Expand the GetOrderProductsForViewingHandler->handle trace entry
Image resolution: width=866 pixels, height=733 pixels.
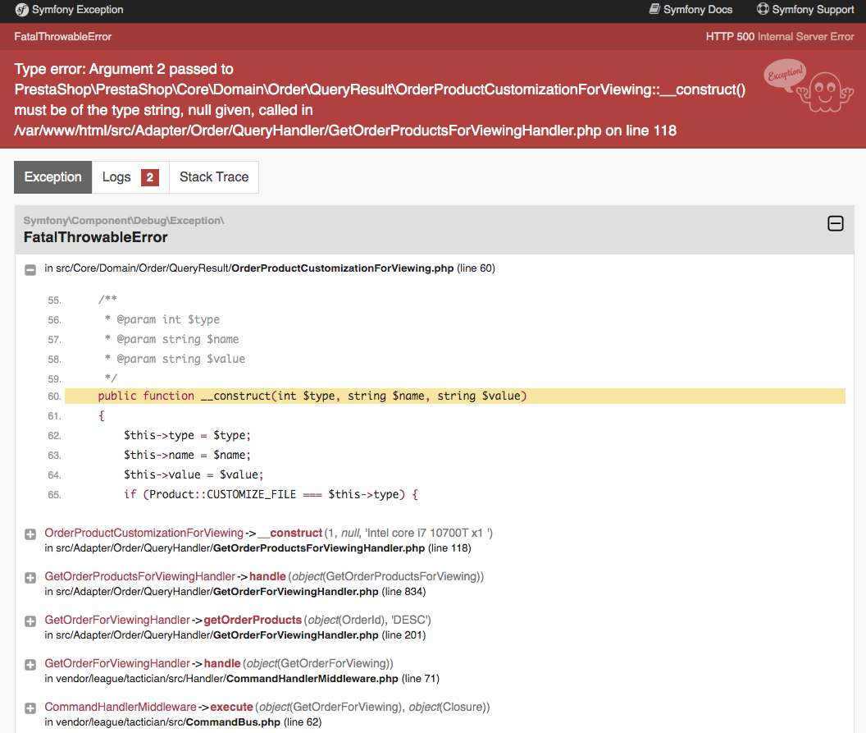tap(30, 578)
